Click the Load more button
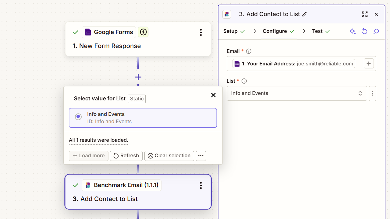This screenshot has height=219, width=390. pos(89,156)
